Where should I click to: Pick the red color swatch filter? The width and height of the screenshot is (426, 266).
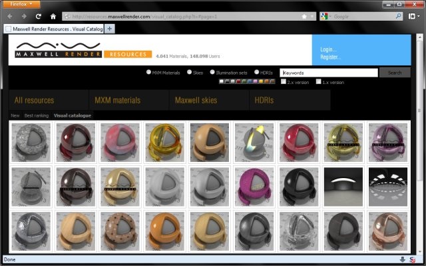[238, 81]
